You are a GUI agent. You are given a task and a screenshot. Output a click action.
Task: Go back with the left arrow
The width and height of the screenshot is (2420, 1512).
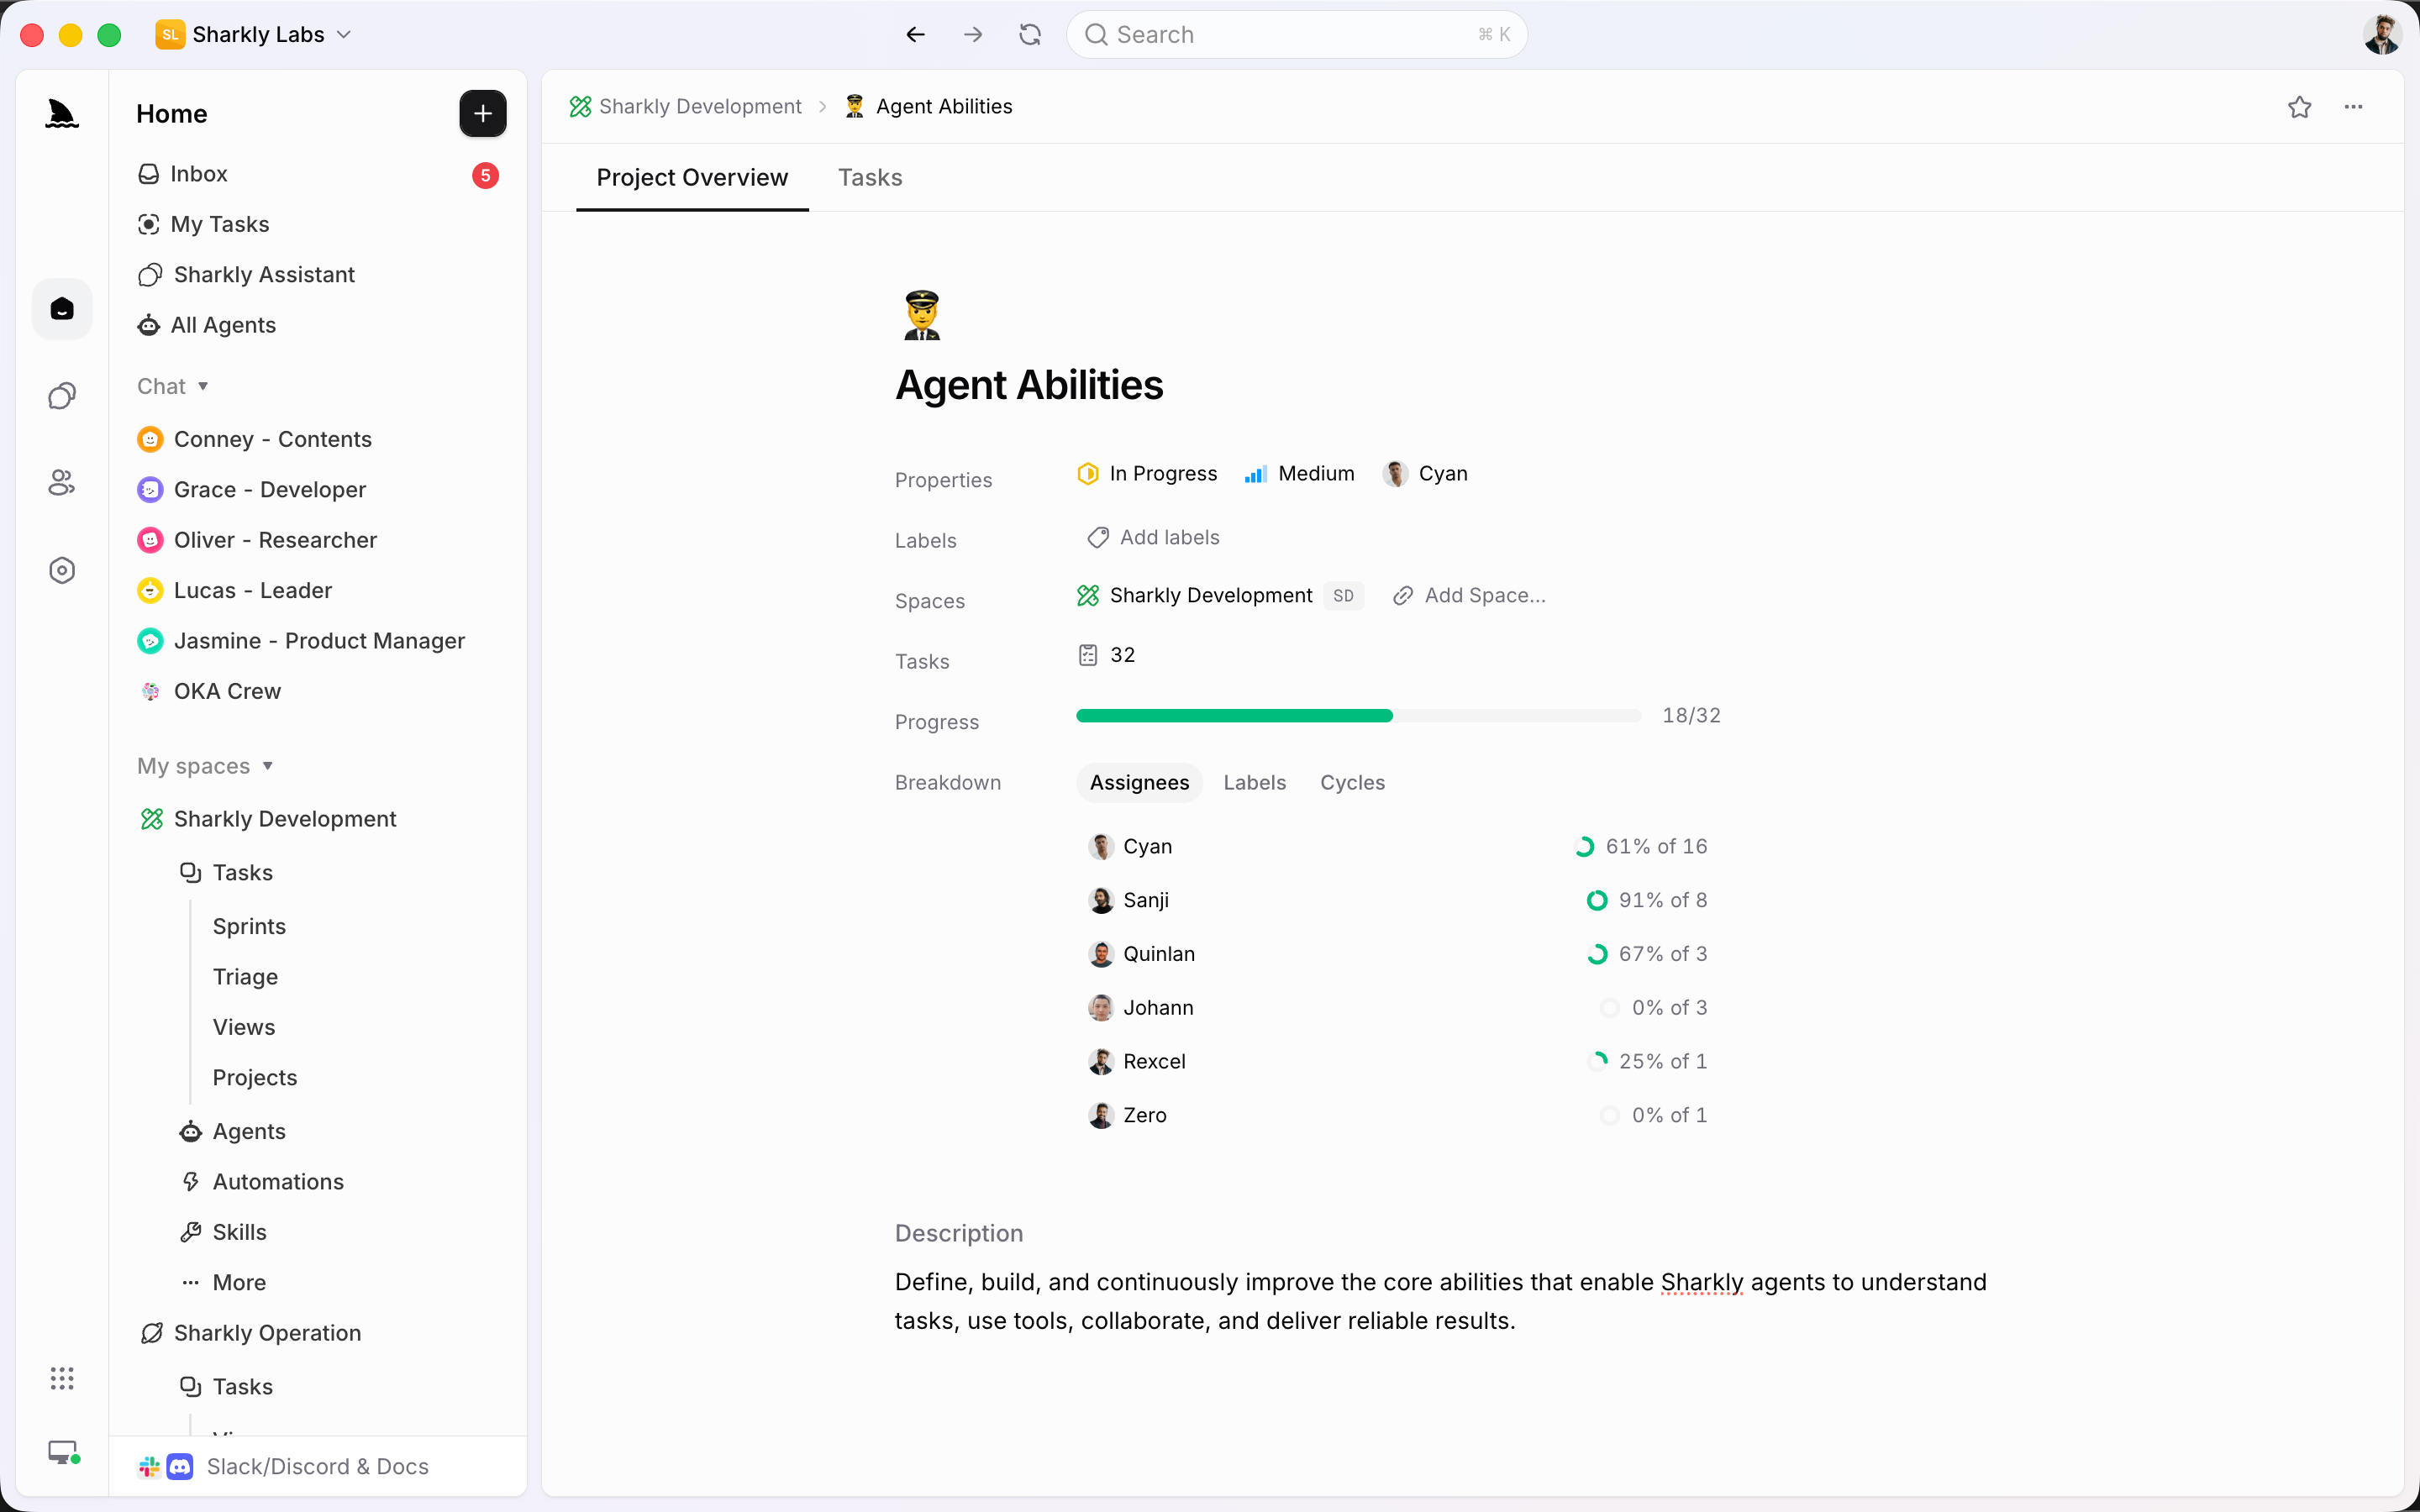click(915, 35)
